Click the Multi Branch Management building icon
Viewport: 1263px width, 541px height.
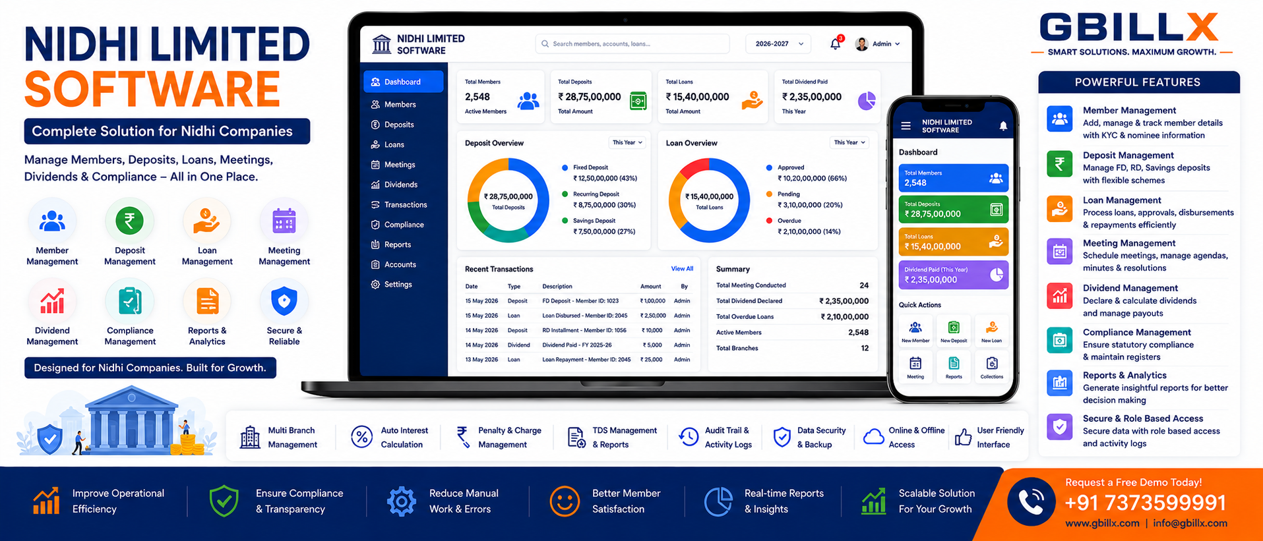(250, 437)
